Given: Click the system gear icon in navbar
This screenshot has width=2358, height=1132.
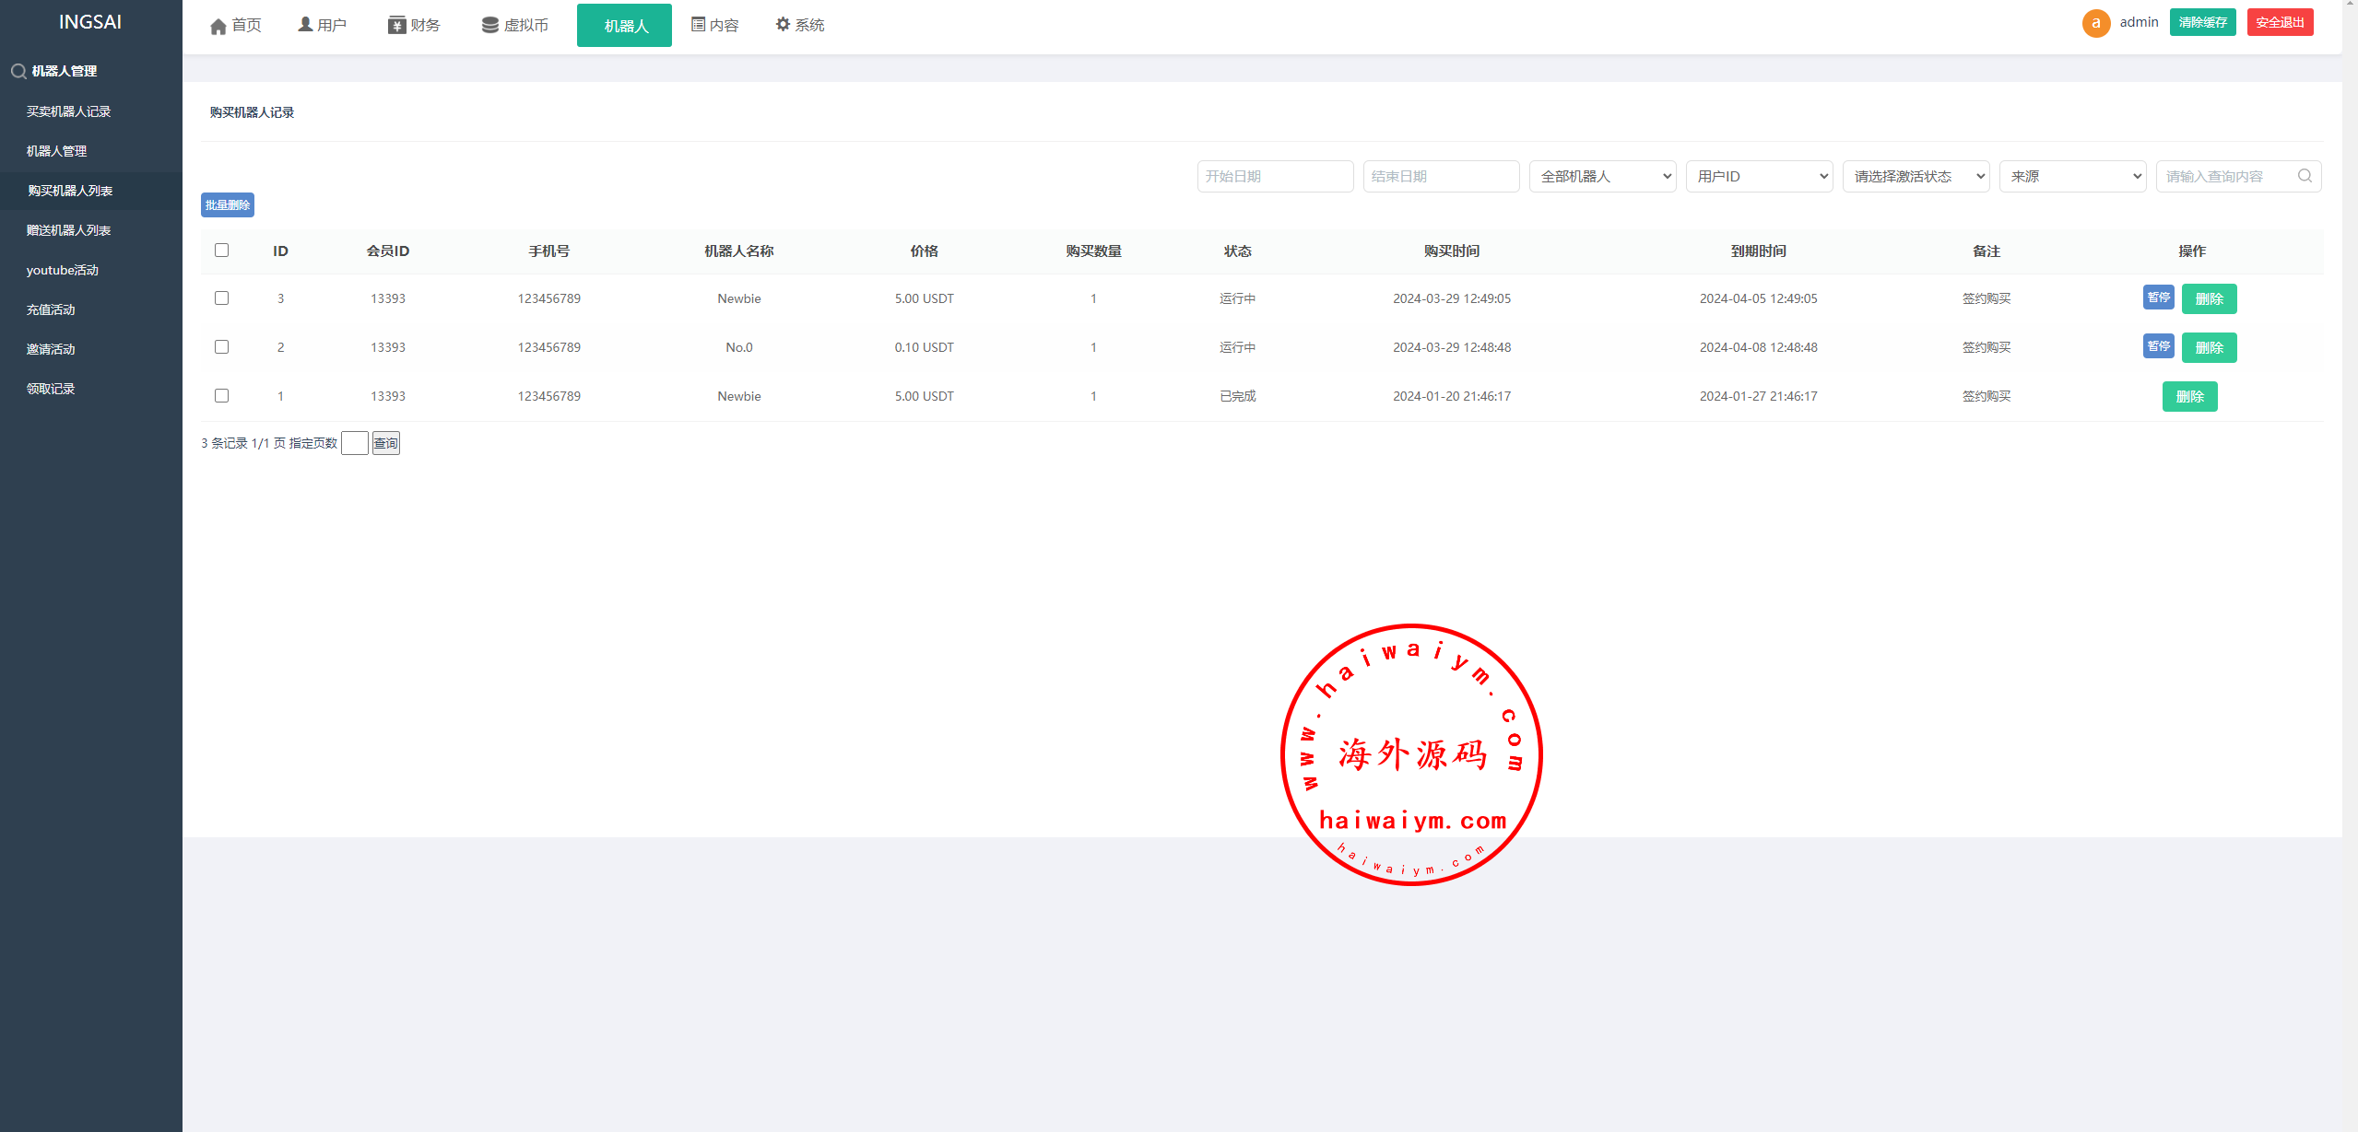Looking at the screenshot, I should [783, 24].
